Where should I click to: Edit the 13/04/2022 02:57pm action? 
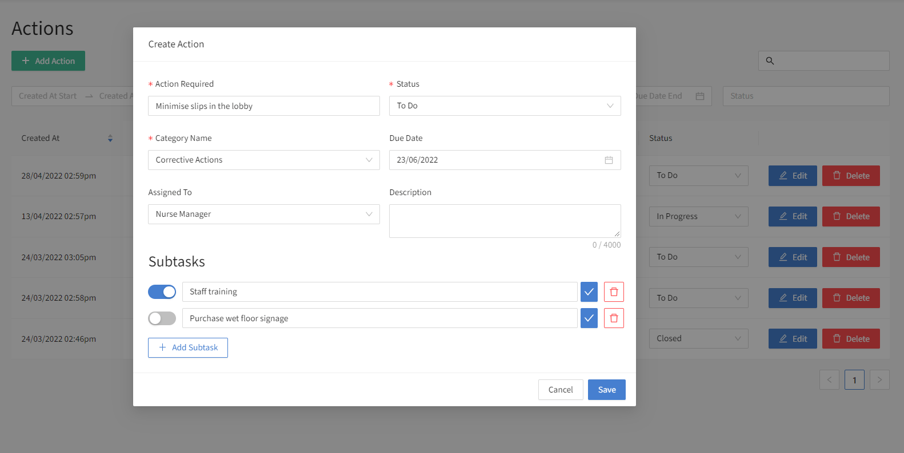point(793,216)
